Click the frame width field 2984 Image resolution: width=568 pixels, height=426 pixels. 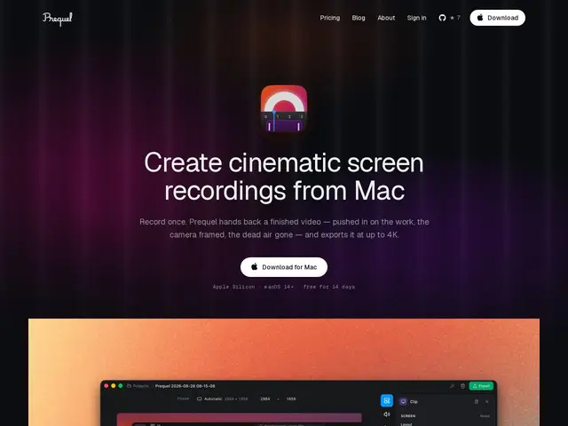[x=265, y=398]
